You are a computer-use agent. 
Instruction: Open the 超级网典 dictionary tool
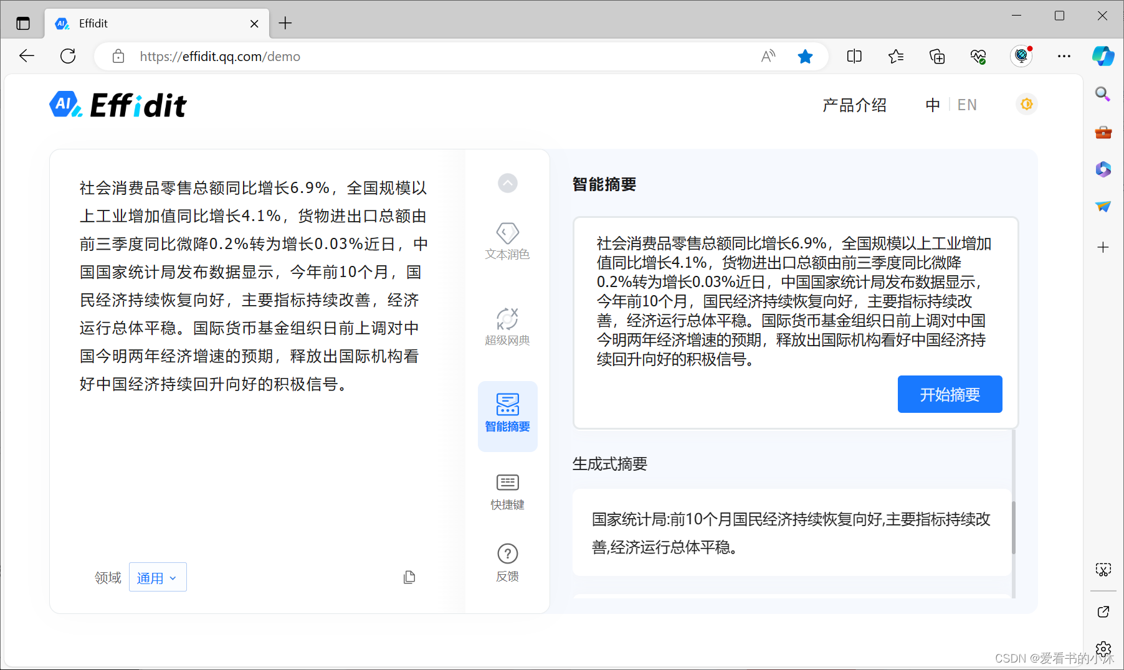click(x=507, y=327)
